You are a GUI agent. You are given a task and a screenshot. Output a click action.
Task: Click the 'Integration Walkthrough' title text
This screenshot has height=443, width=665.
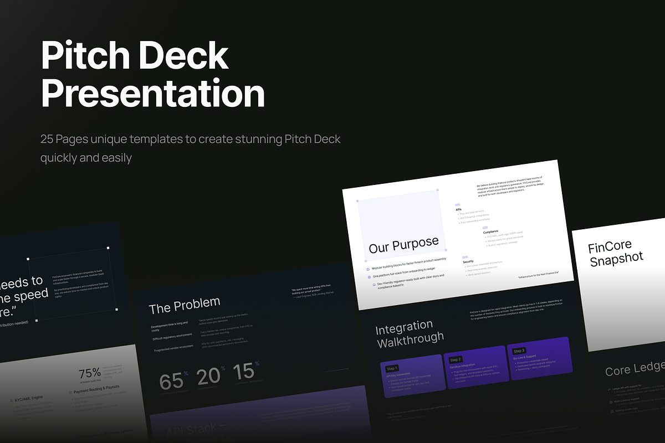click(410, 333)
